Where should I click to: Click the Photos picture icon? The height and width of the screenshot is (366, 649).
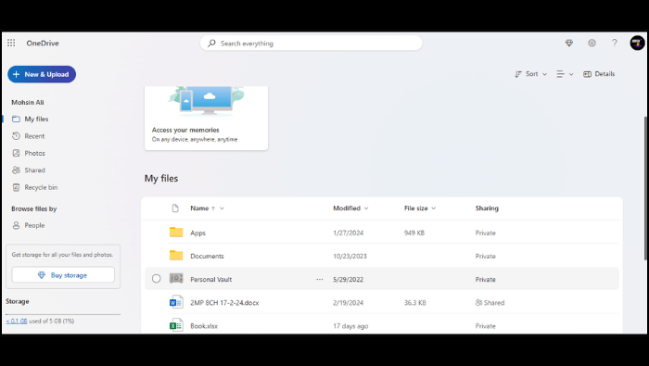pyautogui.click(x=16, y=153)
